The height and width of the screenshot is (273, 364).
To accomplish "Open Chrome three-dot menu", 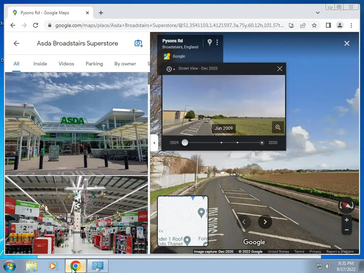I will [x=351, y=25].
